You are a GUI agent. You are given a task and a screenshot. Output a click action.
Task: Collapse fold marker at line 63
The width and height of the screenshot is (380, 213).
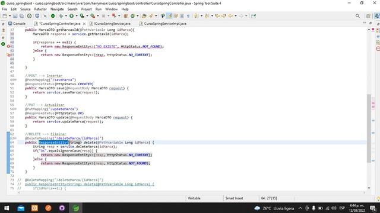pos(16,138)
